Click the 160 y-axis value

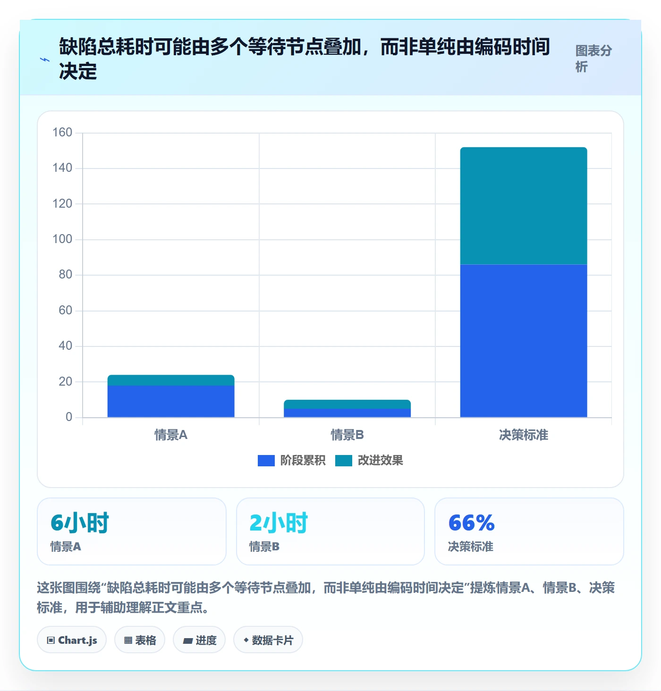point(62,132)
